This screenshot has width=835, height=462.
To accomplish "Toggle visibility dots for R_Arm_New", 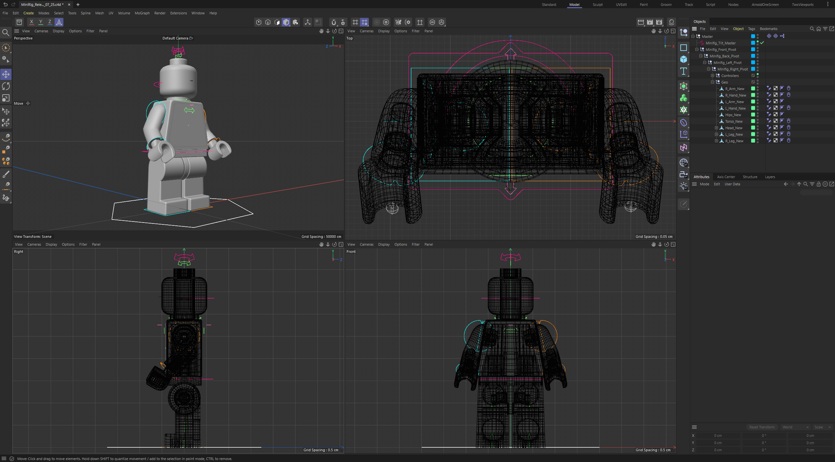I will coord(758,88).
